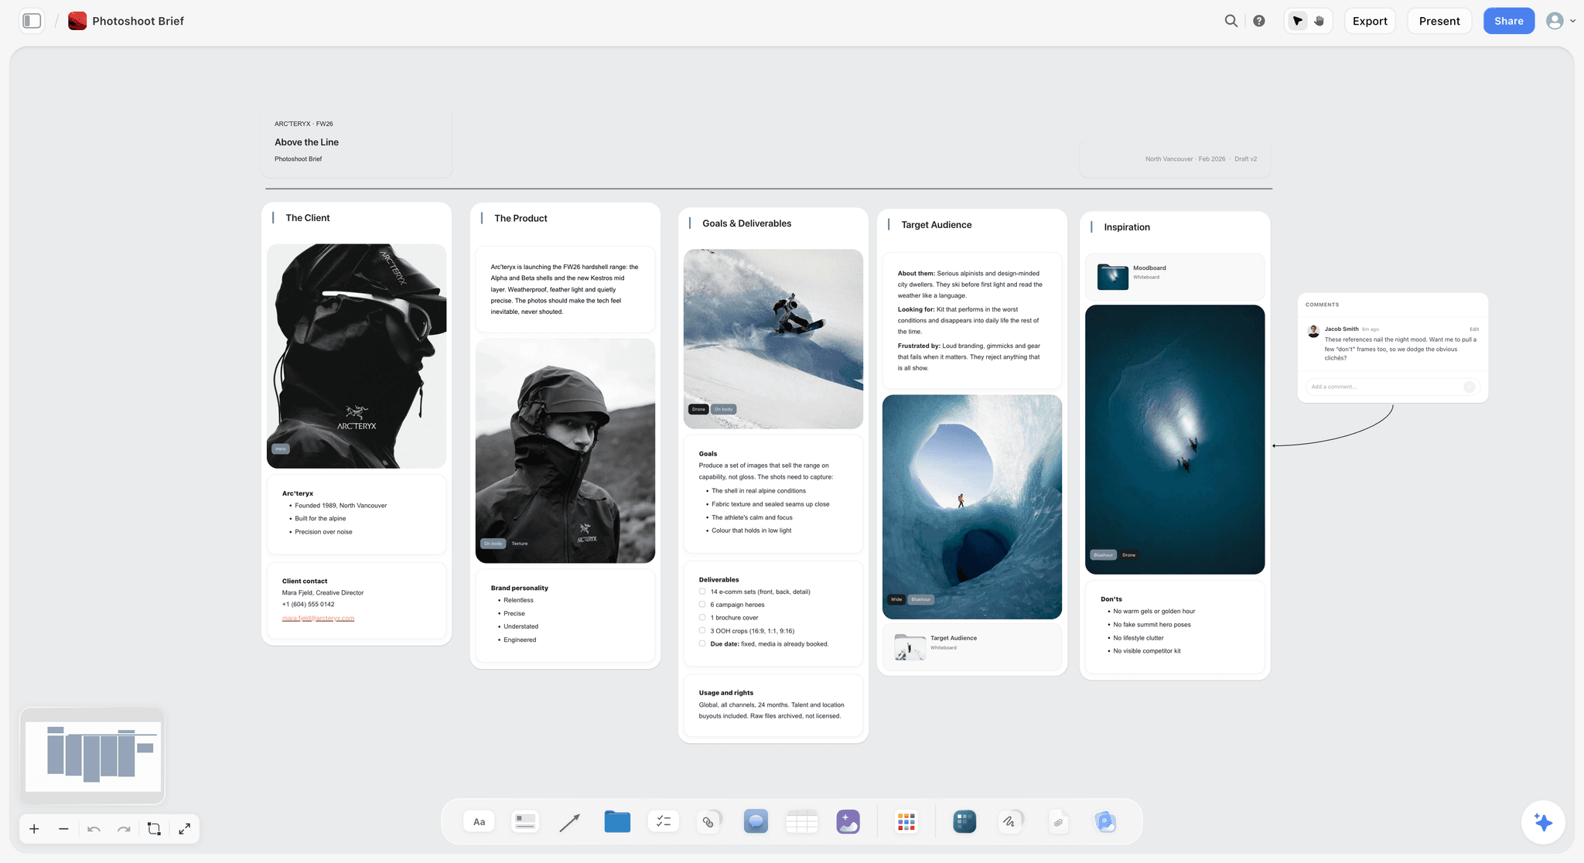
Task: Select the Target Audience column heading
Action: (936, 225)
